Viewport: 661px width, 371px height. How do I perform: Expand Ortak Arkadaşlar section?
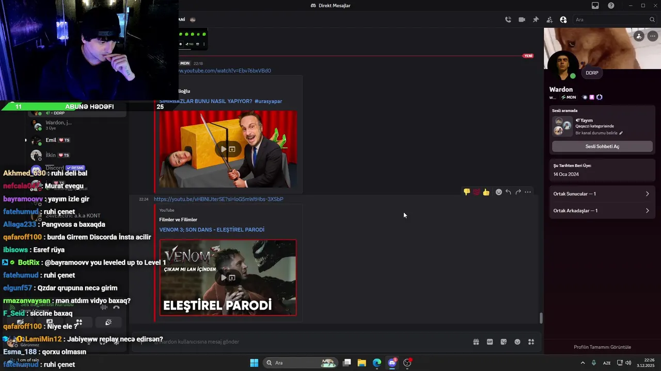pyautogui.click(x=602, y=211)
